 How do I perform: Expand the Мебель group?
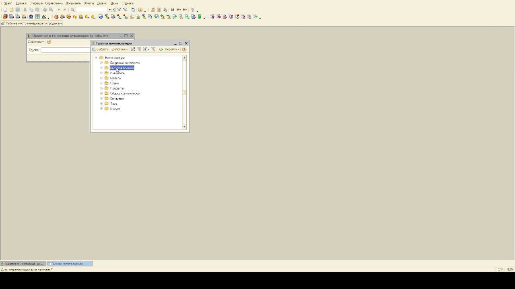coord(101,78)
